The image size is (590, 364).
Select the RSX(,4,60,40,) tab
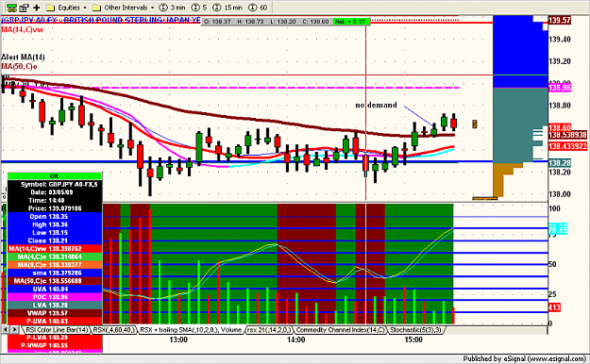[x=113, y=330]
